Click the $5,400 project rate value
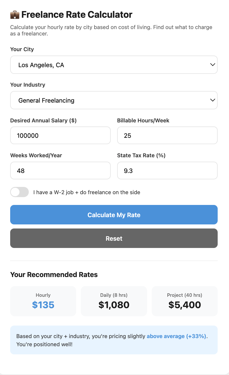The image size is (229, 375). pos(184,305)
